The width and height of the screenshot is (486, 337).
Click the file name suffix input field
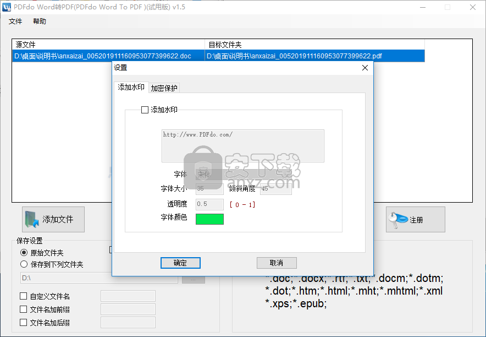(x=128, y=323)
